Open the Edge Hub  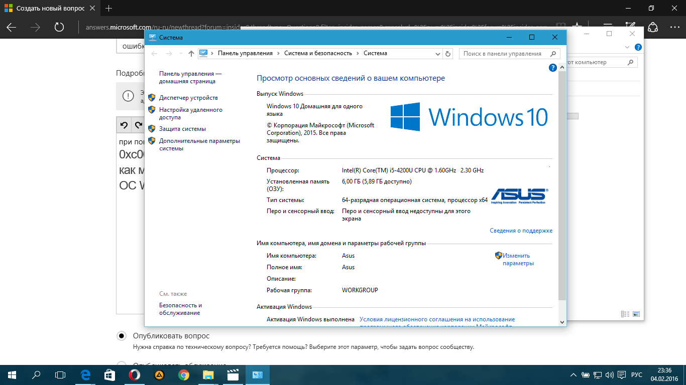(x=607, y=27)
